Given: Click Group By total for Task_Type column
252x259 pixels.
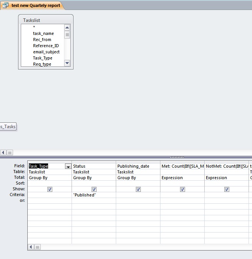Looking at the screenshot, I should 50,178.
